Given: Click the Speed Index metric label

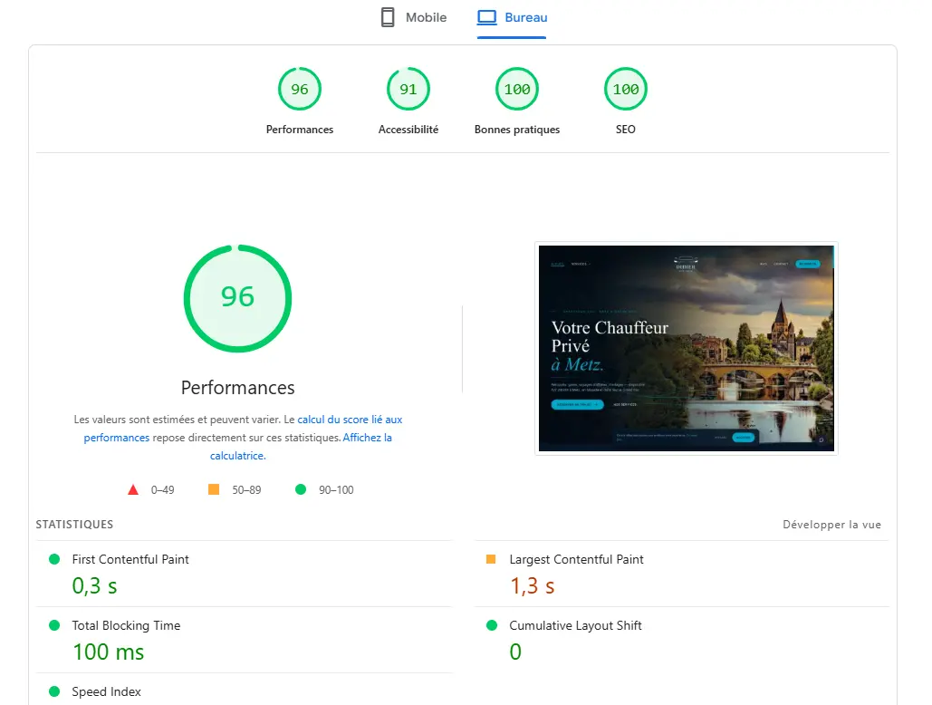Looking at the screenshot, I should click(x=106, y=692).
